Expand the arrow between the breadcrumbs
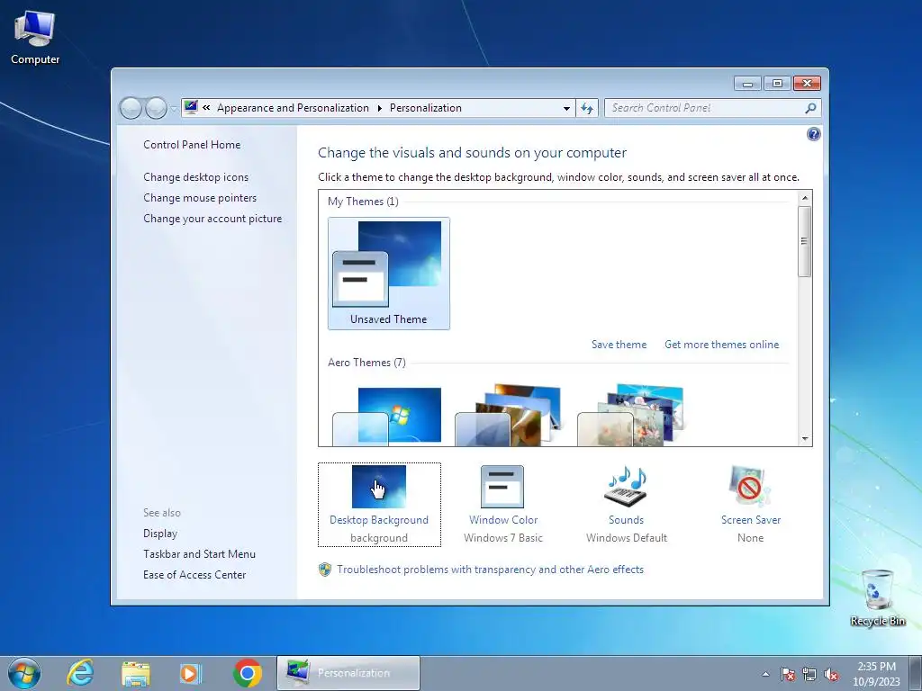Viewport: 922px width, 691px height. point(379,108)
